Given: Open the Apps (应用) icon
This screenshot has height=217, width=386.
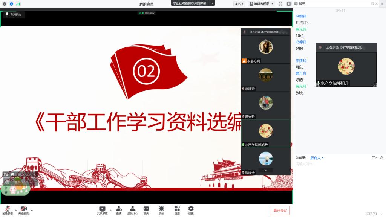Looking at the screenshot, I should coord(177,210).
